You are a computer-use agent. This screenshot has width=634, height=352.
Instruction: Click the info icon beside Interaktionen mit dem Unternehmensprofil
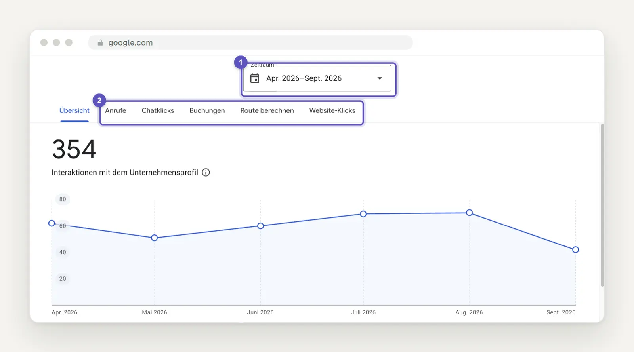coord(206,172)
